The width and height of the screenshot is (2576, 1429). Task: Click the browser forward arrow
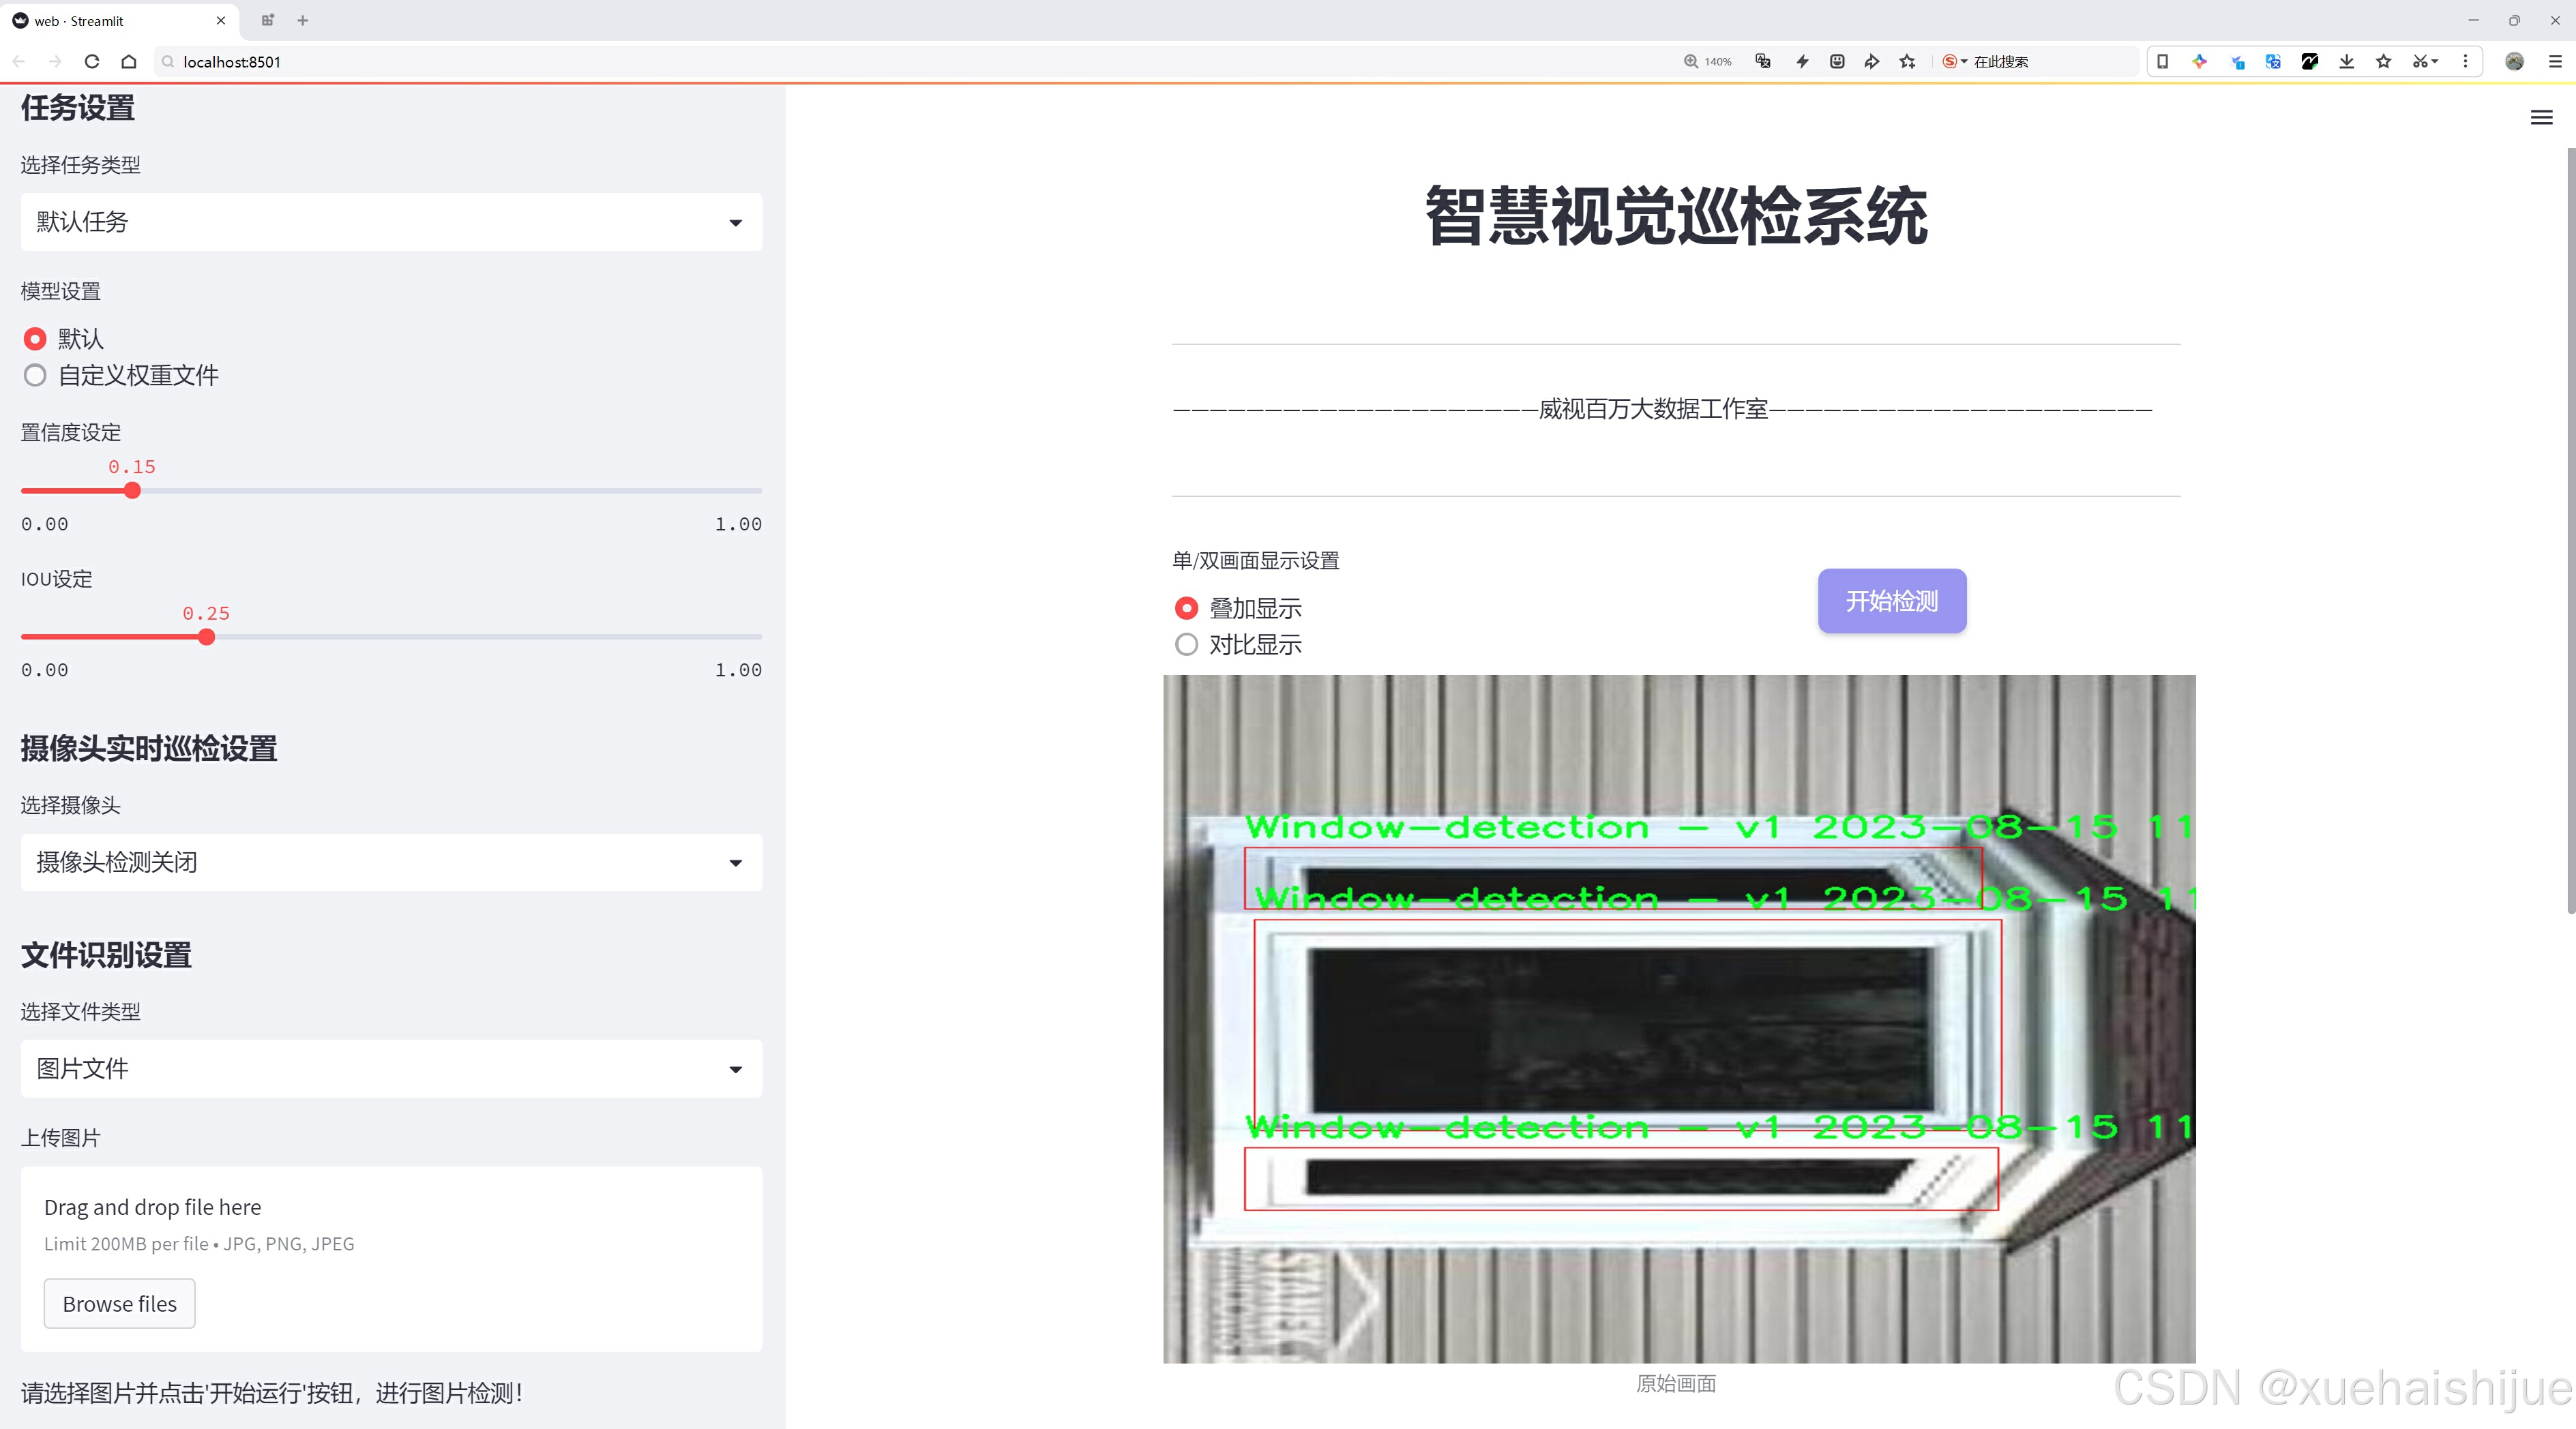point(55,61)
